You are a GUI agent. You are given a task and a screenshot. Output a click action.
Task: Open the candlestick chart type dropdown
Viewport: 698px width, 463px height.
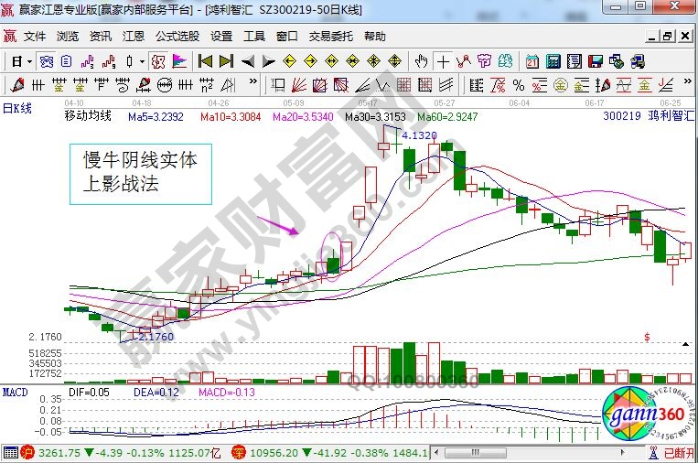[142, 61]
